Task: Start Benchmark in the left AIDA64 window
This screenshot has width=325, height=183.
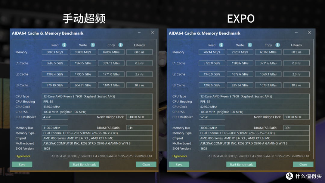Action: (x=84, y=165)
